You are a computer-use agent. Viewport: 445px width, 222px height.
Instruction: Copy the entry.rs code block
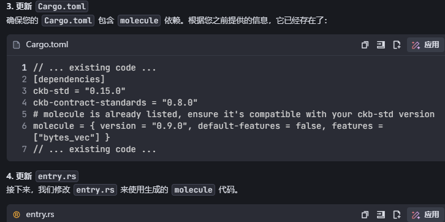(x=365, y=215)
